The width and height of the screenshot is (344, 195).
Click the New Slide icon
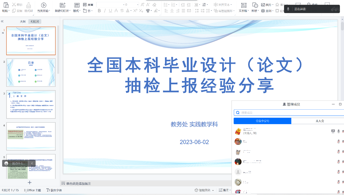point(62,5)
